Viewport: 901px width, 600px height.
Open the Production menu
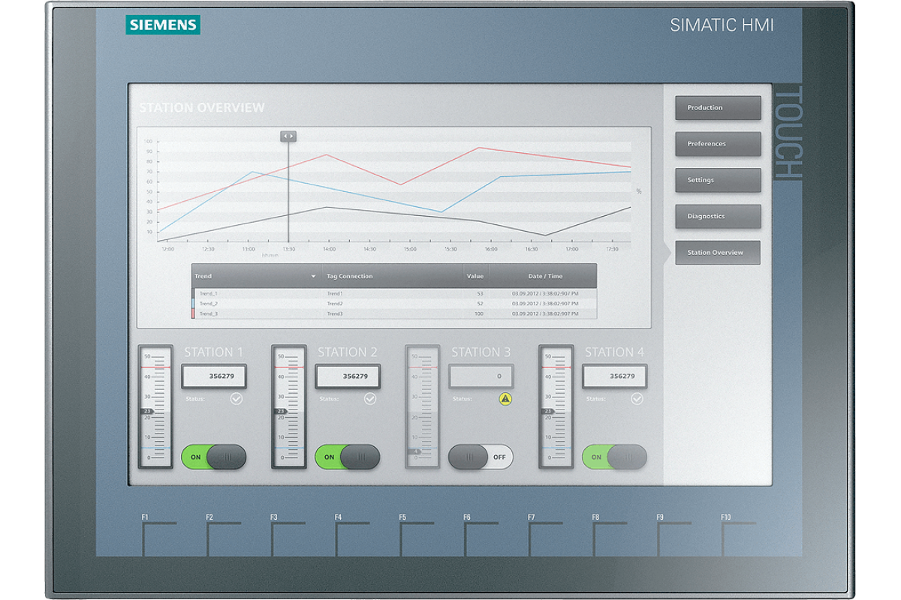click(x=718, y=108)
